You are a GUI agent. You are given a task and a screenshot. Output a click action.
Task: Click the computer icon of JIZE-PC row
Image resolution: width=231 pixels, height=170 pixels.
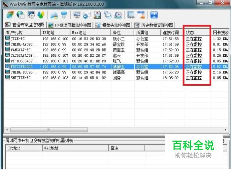(x=7, y=39)
